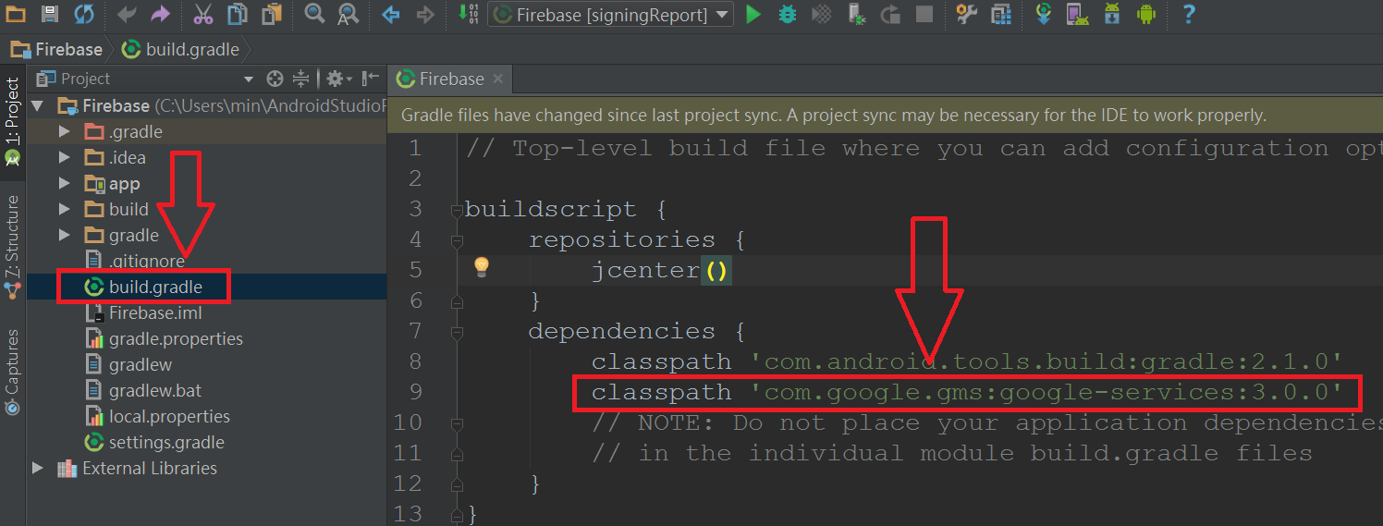Expand External Libraries node

pos(38,468)
